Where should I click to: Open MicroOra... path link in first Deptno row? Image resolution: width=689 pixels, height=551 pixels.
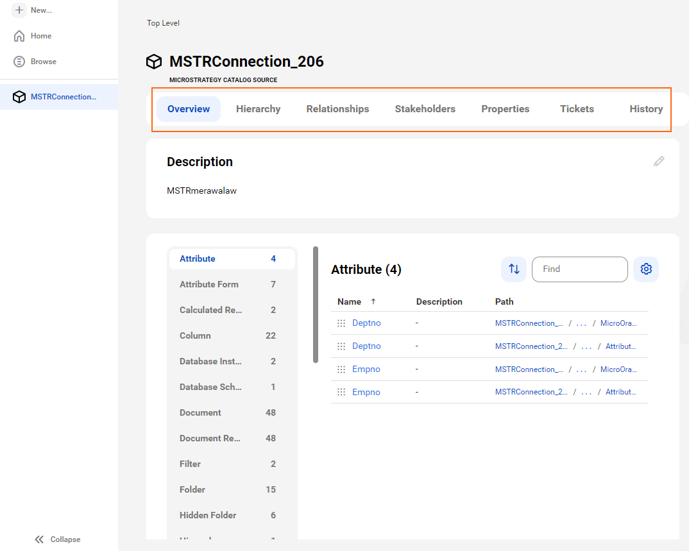click(618, 323)
